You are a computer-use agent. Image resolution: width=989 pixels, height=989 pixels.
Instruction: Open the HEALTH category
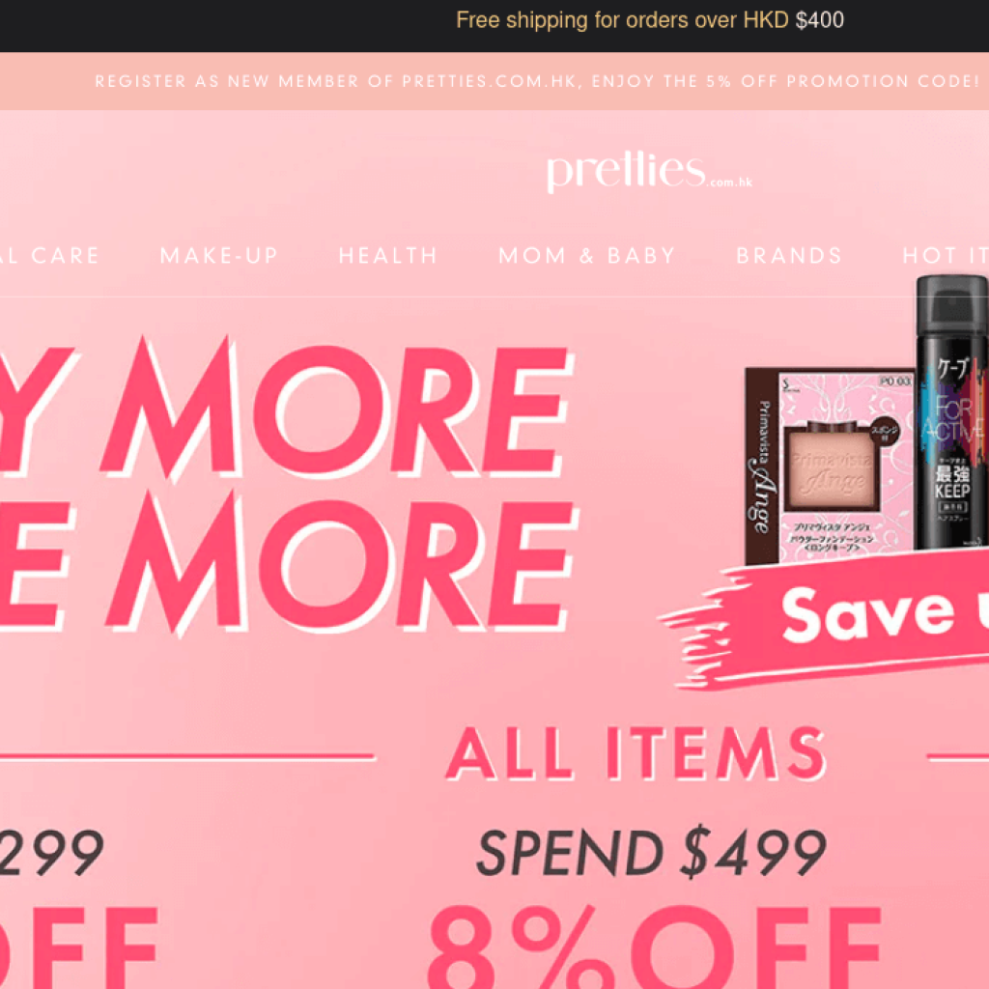click(388, 255)
